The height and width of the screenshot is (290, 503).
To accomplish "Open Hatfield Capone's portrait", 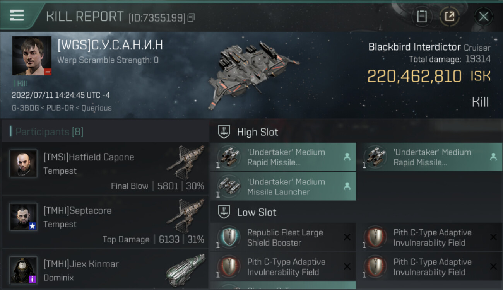I will click(23, 163).
